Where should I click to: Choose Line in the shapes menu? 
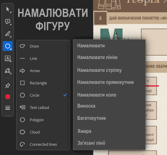(x=43, y=58)
